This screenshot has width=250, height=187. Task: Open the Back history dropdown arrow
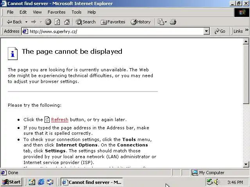click(27, 22)
